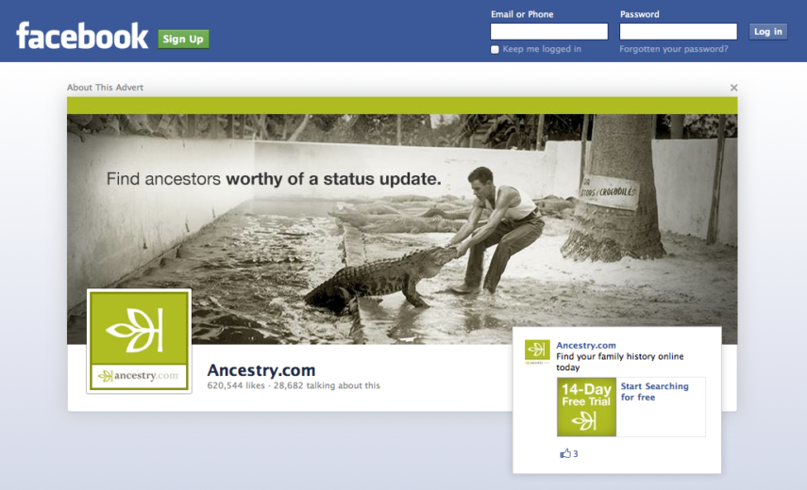807x490 pixels.
Task: Click the ancestry.com wordmark under the logo
Action: coord(139,376)
